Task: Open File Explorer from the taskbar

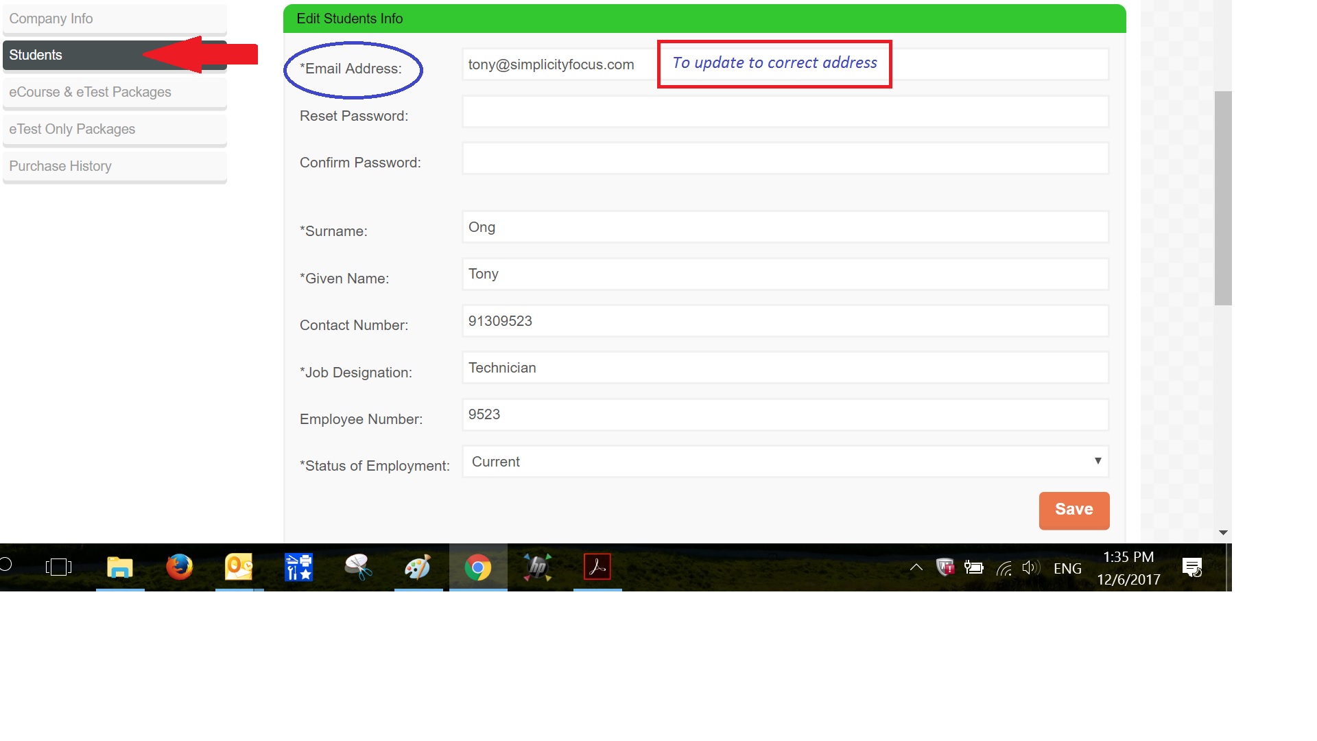Action: pos(120,567)
